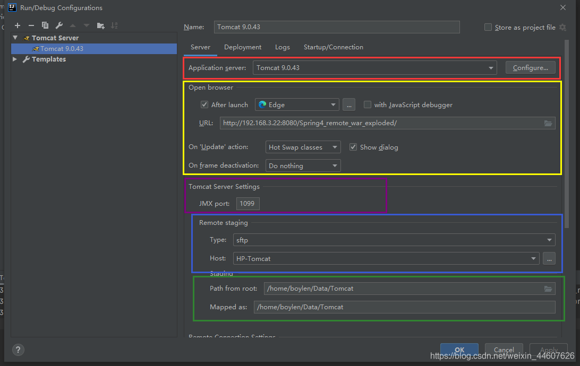Screen dimensions: 580x366
Task: Open the On frame deactivation dropdown
Action: pos(303,165)
